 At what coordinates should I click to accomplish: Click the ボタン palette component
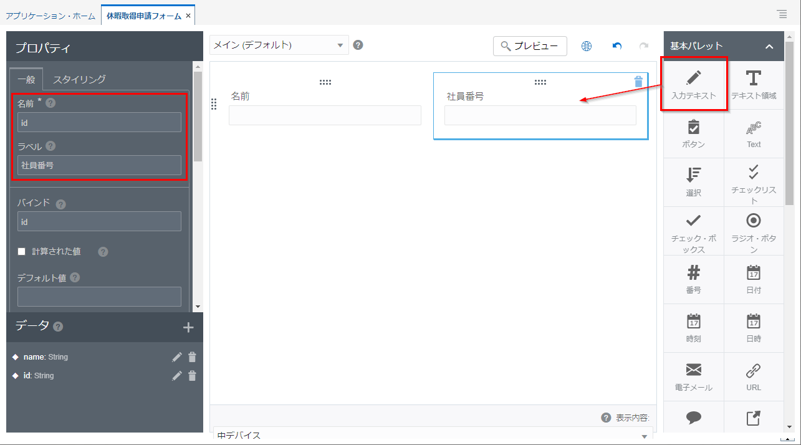[693, 133]
